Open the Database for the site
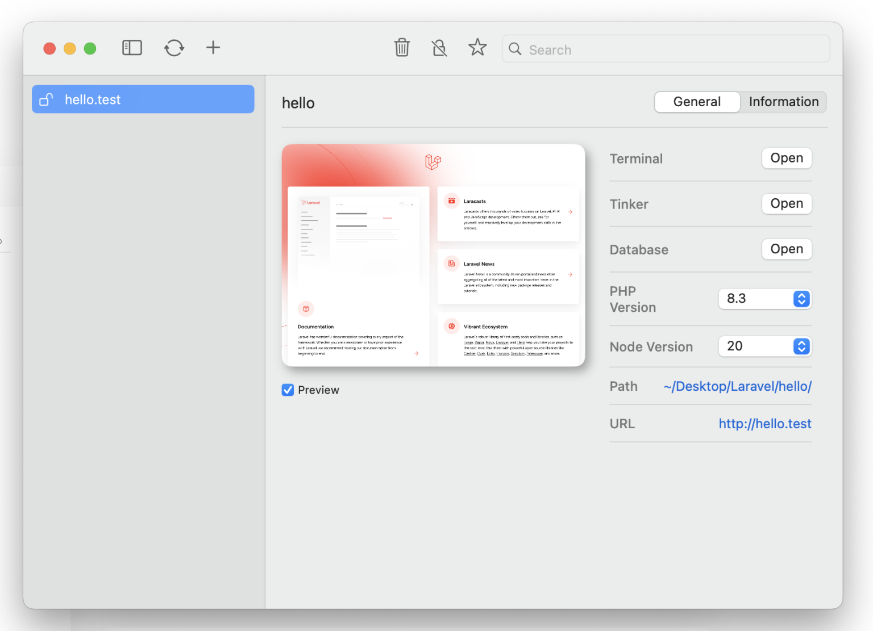873x631 pixels. (x=786, y=249)
